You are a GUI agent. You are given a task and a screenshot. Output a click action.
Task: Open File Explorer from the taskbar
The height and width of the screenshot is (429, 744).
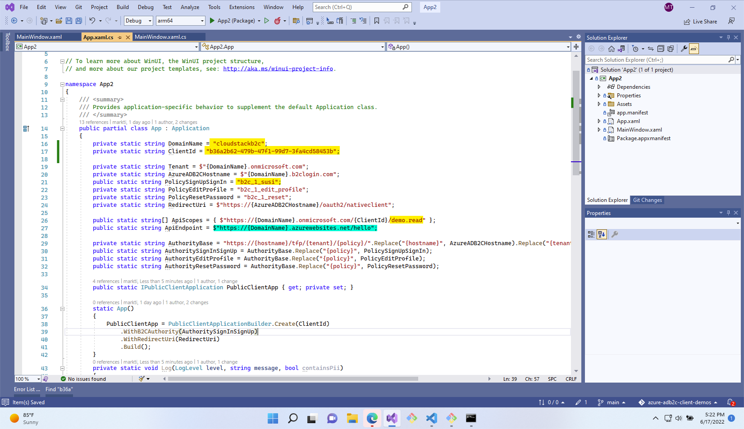tap(352, 418)
